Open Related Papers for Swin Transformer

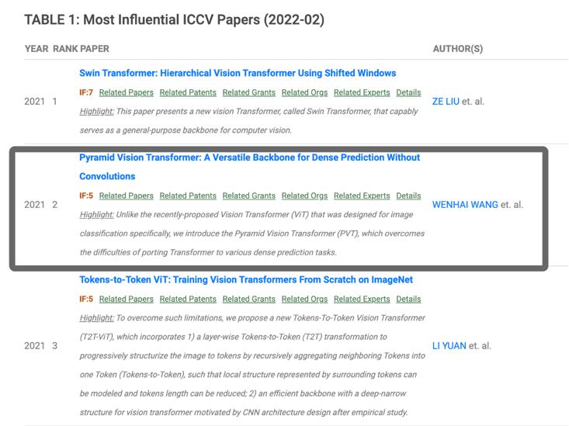click(x=126, y=92)
